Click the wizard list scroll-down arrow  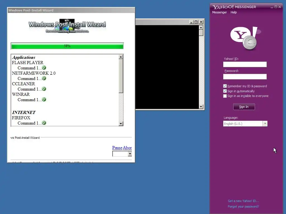click(x=121, y=124)
